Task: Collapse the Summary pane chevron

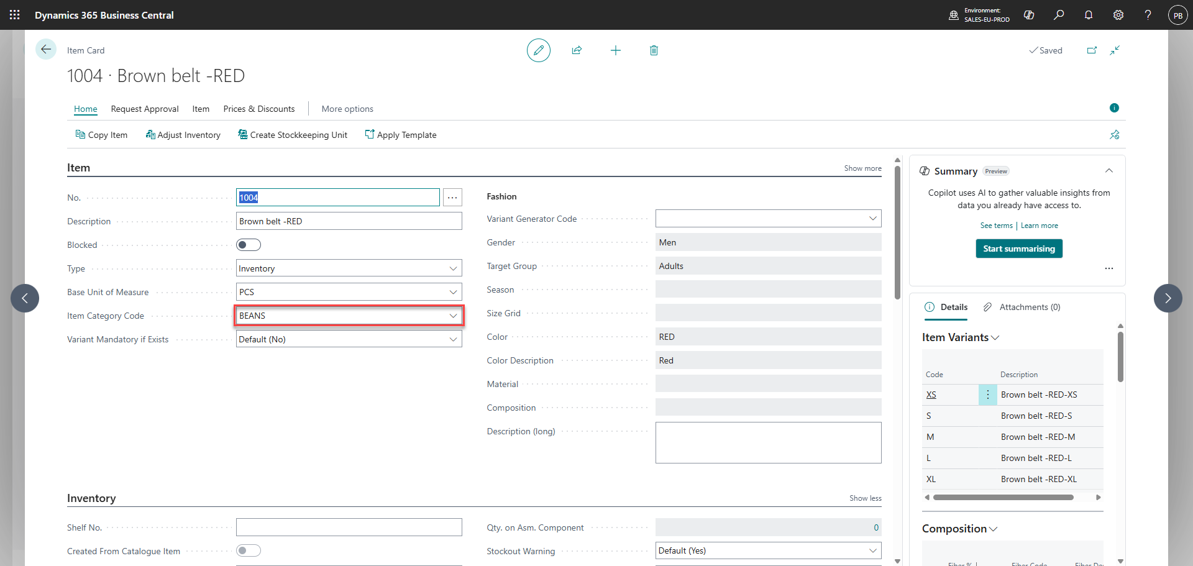Action: pyautogui.click(x=1109, y=171)
